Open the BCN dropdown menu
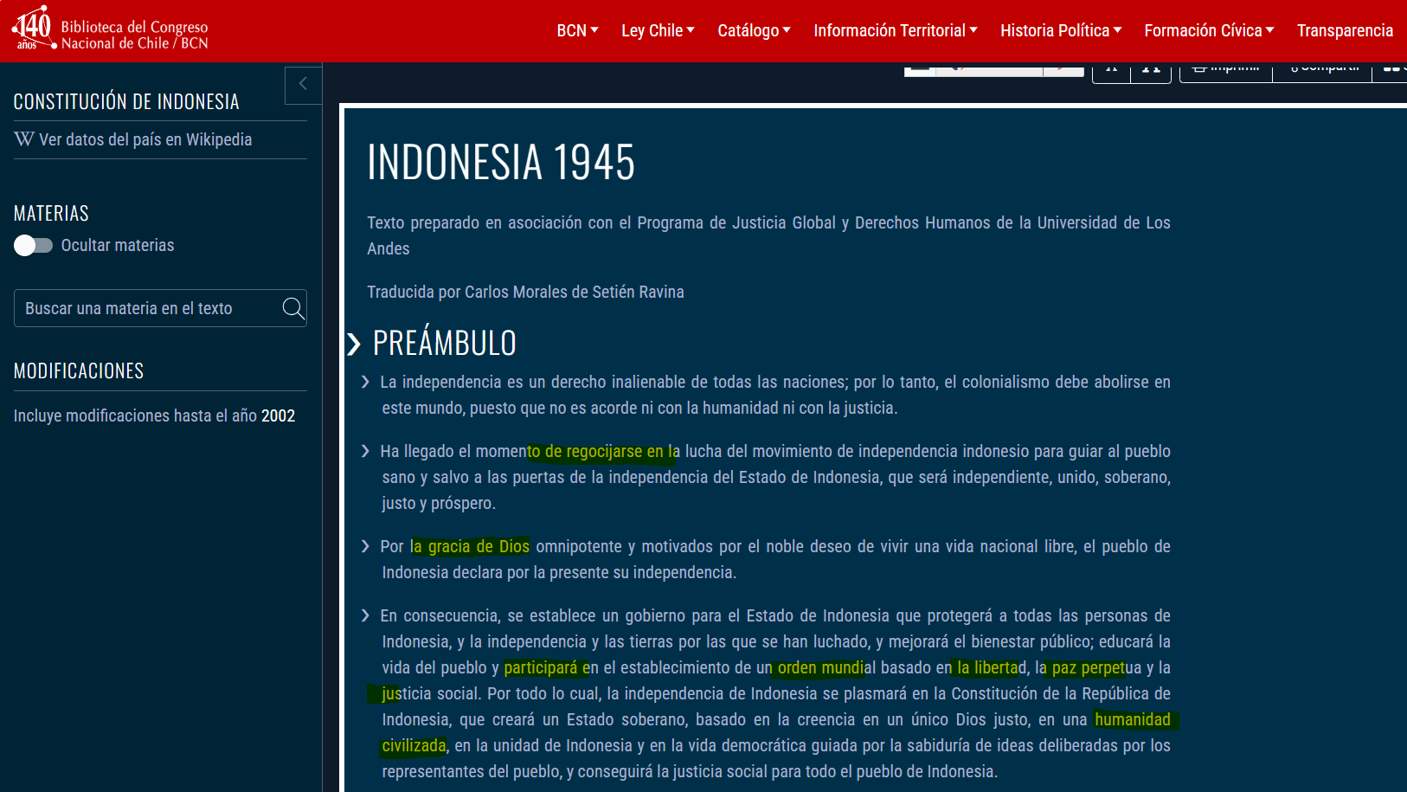 pyautogui.click(x=577, y=30)
